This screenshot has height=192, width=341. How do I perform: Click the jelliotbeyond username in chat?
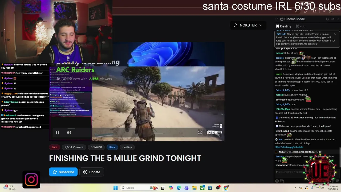pyautogui.click(x=282, y=131)
